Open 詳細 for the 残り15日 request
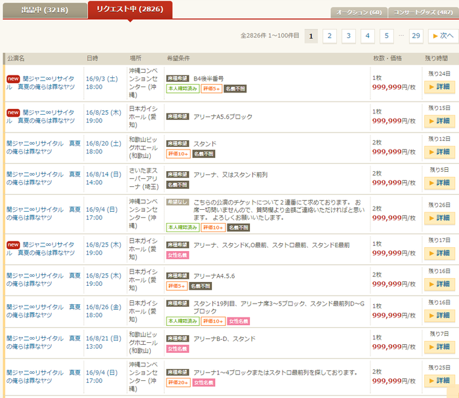459x398 pixels. (x=439, y=121)
